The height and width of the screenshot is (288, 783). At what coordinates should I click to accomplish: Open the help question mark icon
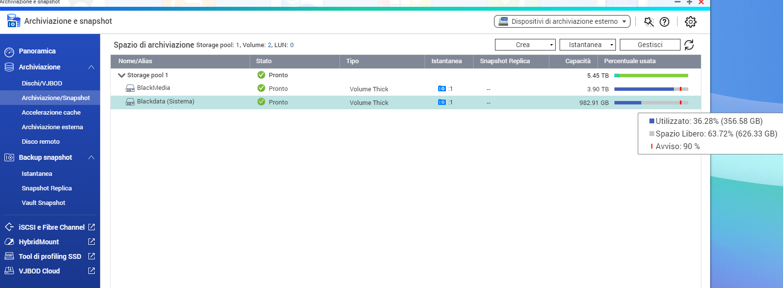(x=664, y=22)
